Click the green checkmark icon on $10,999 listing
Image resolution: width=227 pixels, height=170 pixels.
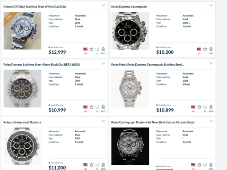pos(97,107)
